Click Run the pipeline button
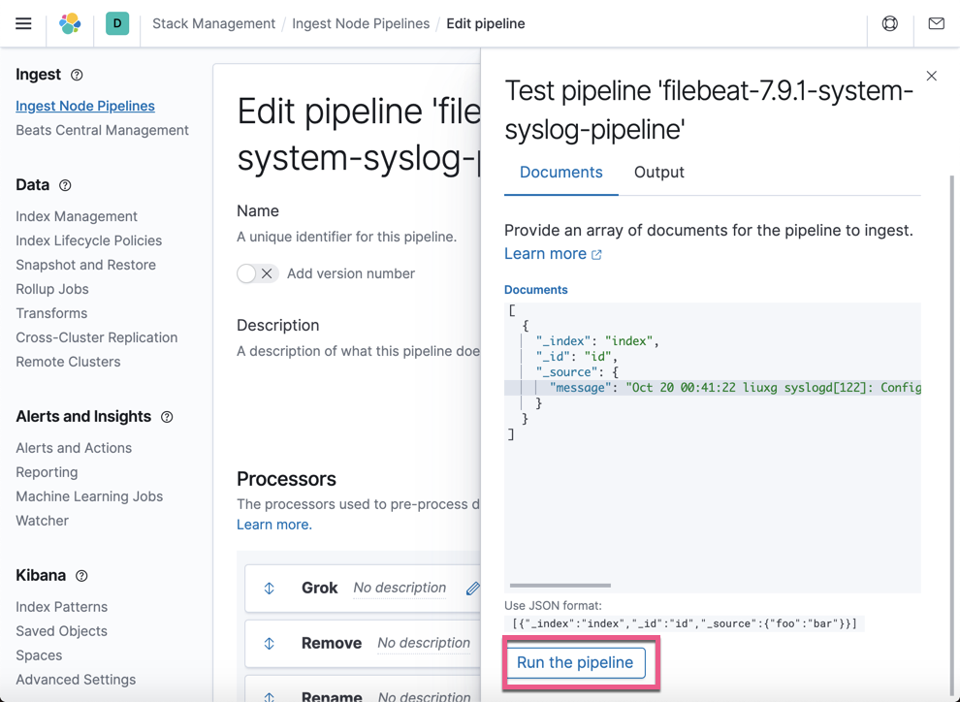 (575, 663)
